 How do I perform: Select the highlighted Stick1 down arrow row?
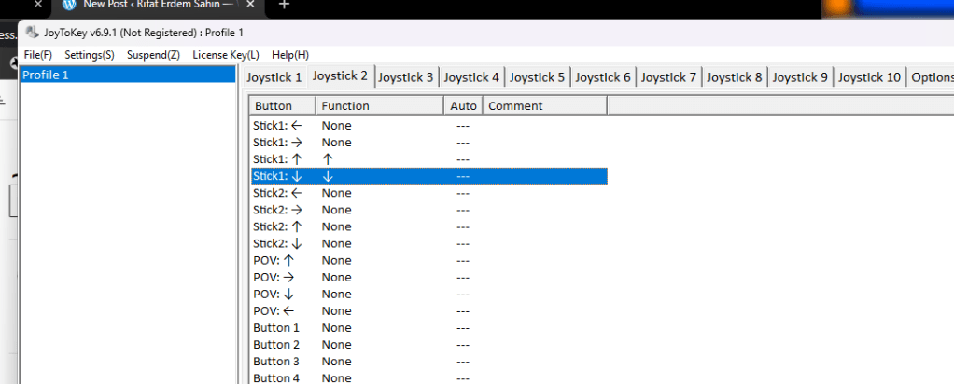(x=429, y=176)
